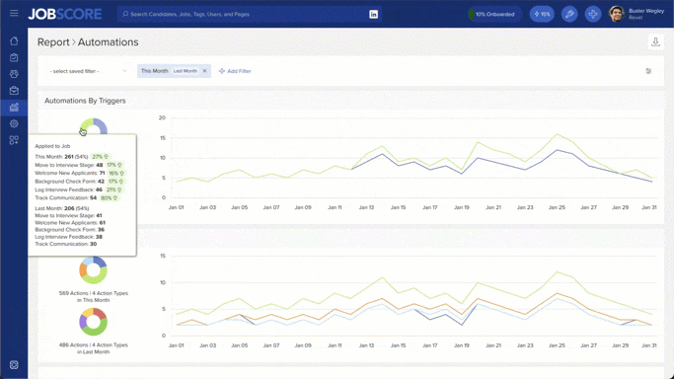Click 'Move to Interview Stage: 48' in tooltip
Image resolution: width=674 pixels, height=379 pixels.
pyautogui.click(x=69, y=165)
